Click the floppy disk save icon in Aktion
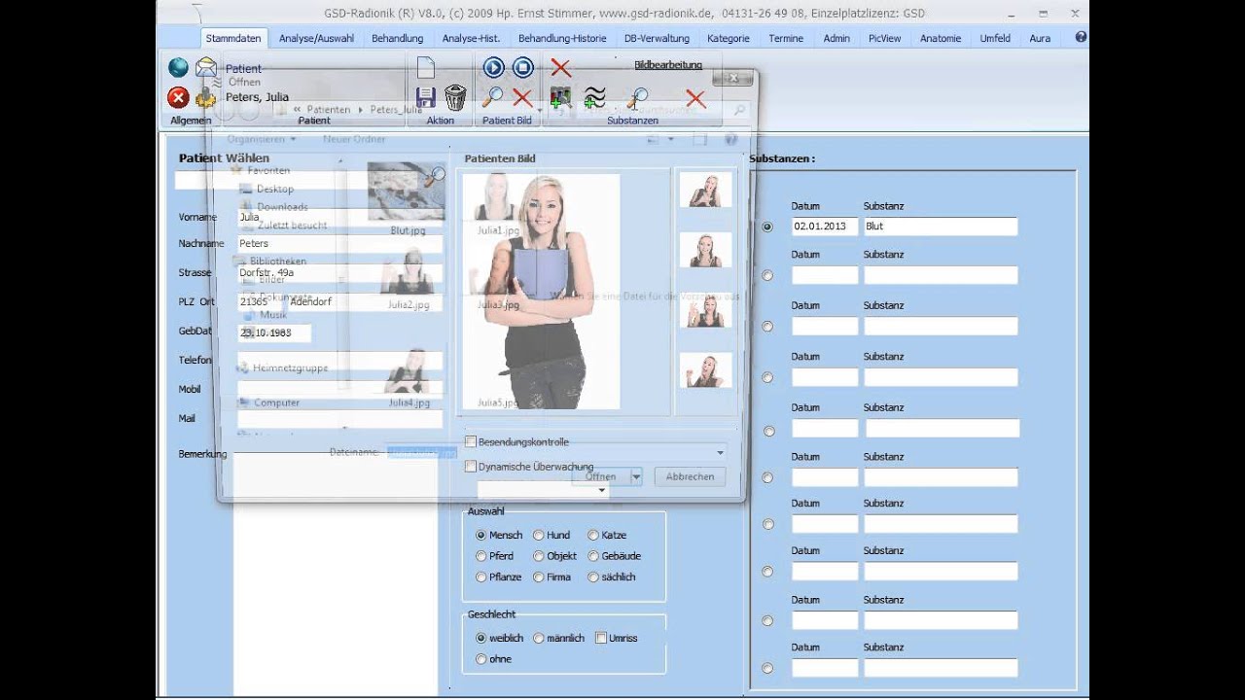 tap(425, 97)
